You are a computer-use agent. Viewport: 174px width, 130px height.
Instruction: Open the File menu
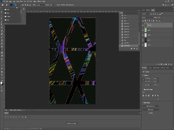pyautogui.click(x=4, y=1)
